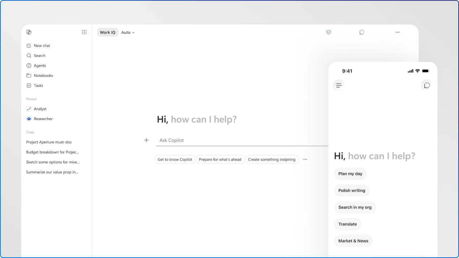The image size is (459, 258).
Task: Open Project Aperture must-dos chat
Action: (49, 142)
